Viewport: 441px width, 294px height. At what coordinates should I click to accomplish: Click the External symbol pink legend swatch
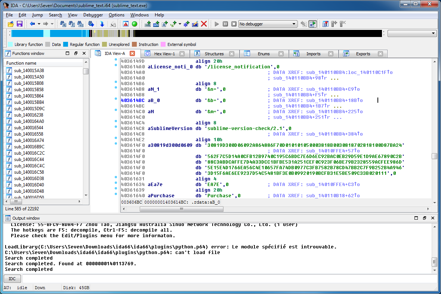[163, 44]
